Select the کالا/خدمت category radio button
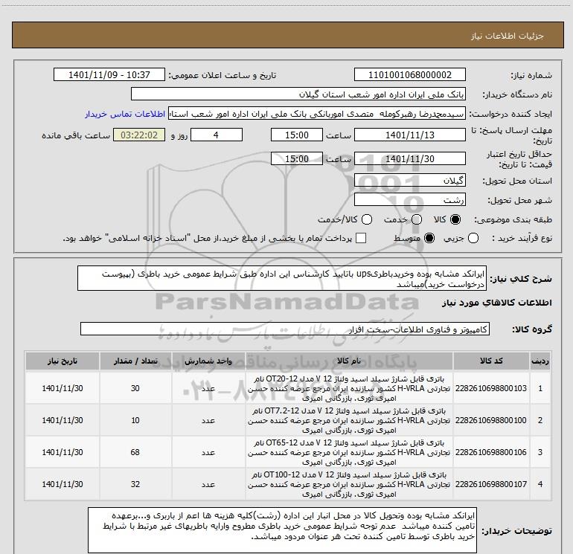Screen dimensions: 573x554 pyautogui.click(x=367, y=219)
